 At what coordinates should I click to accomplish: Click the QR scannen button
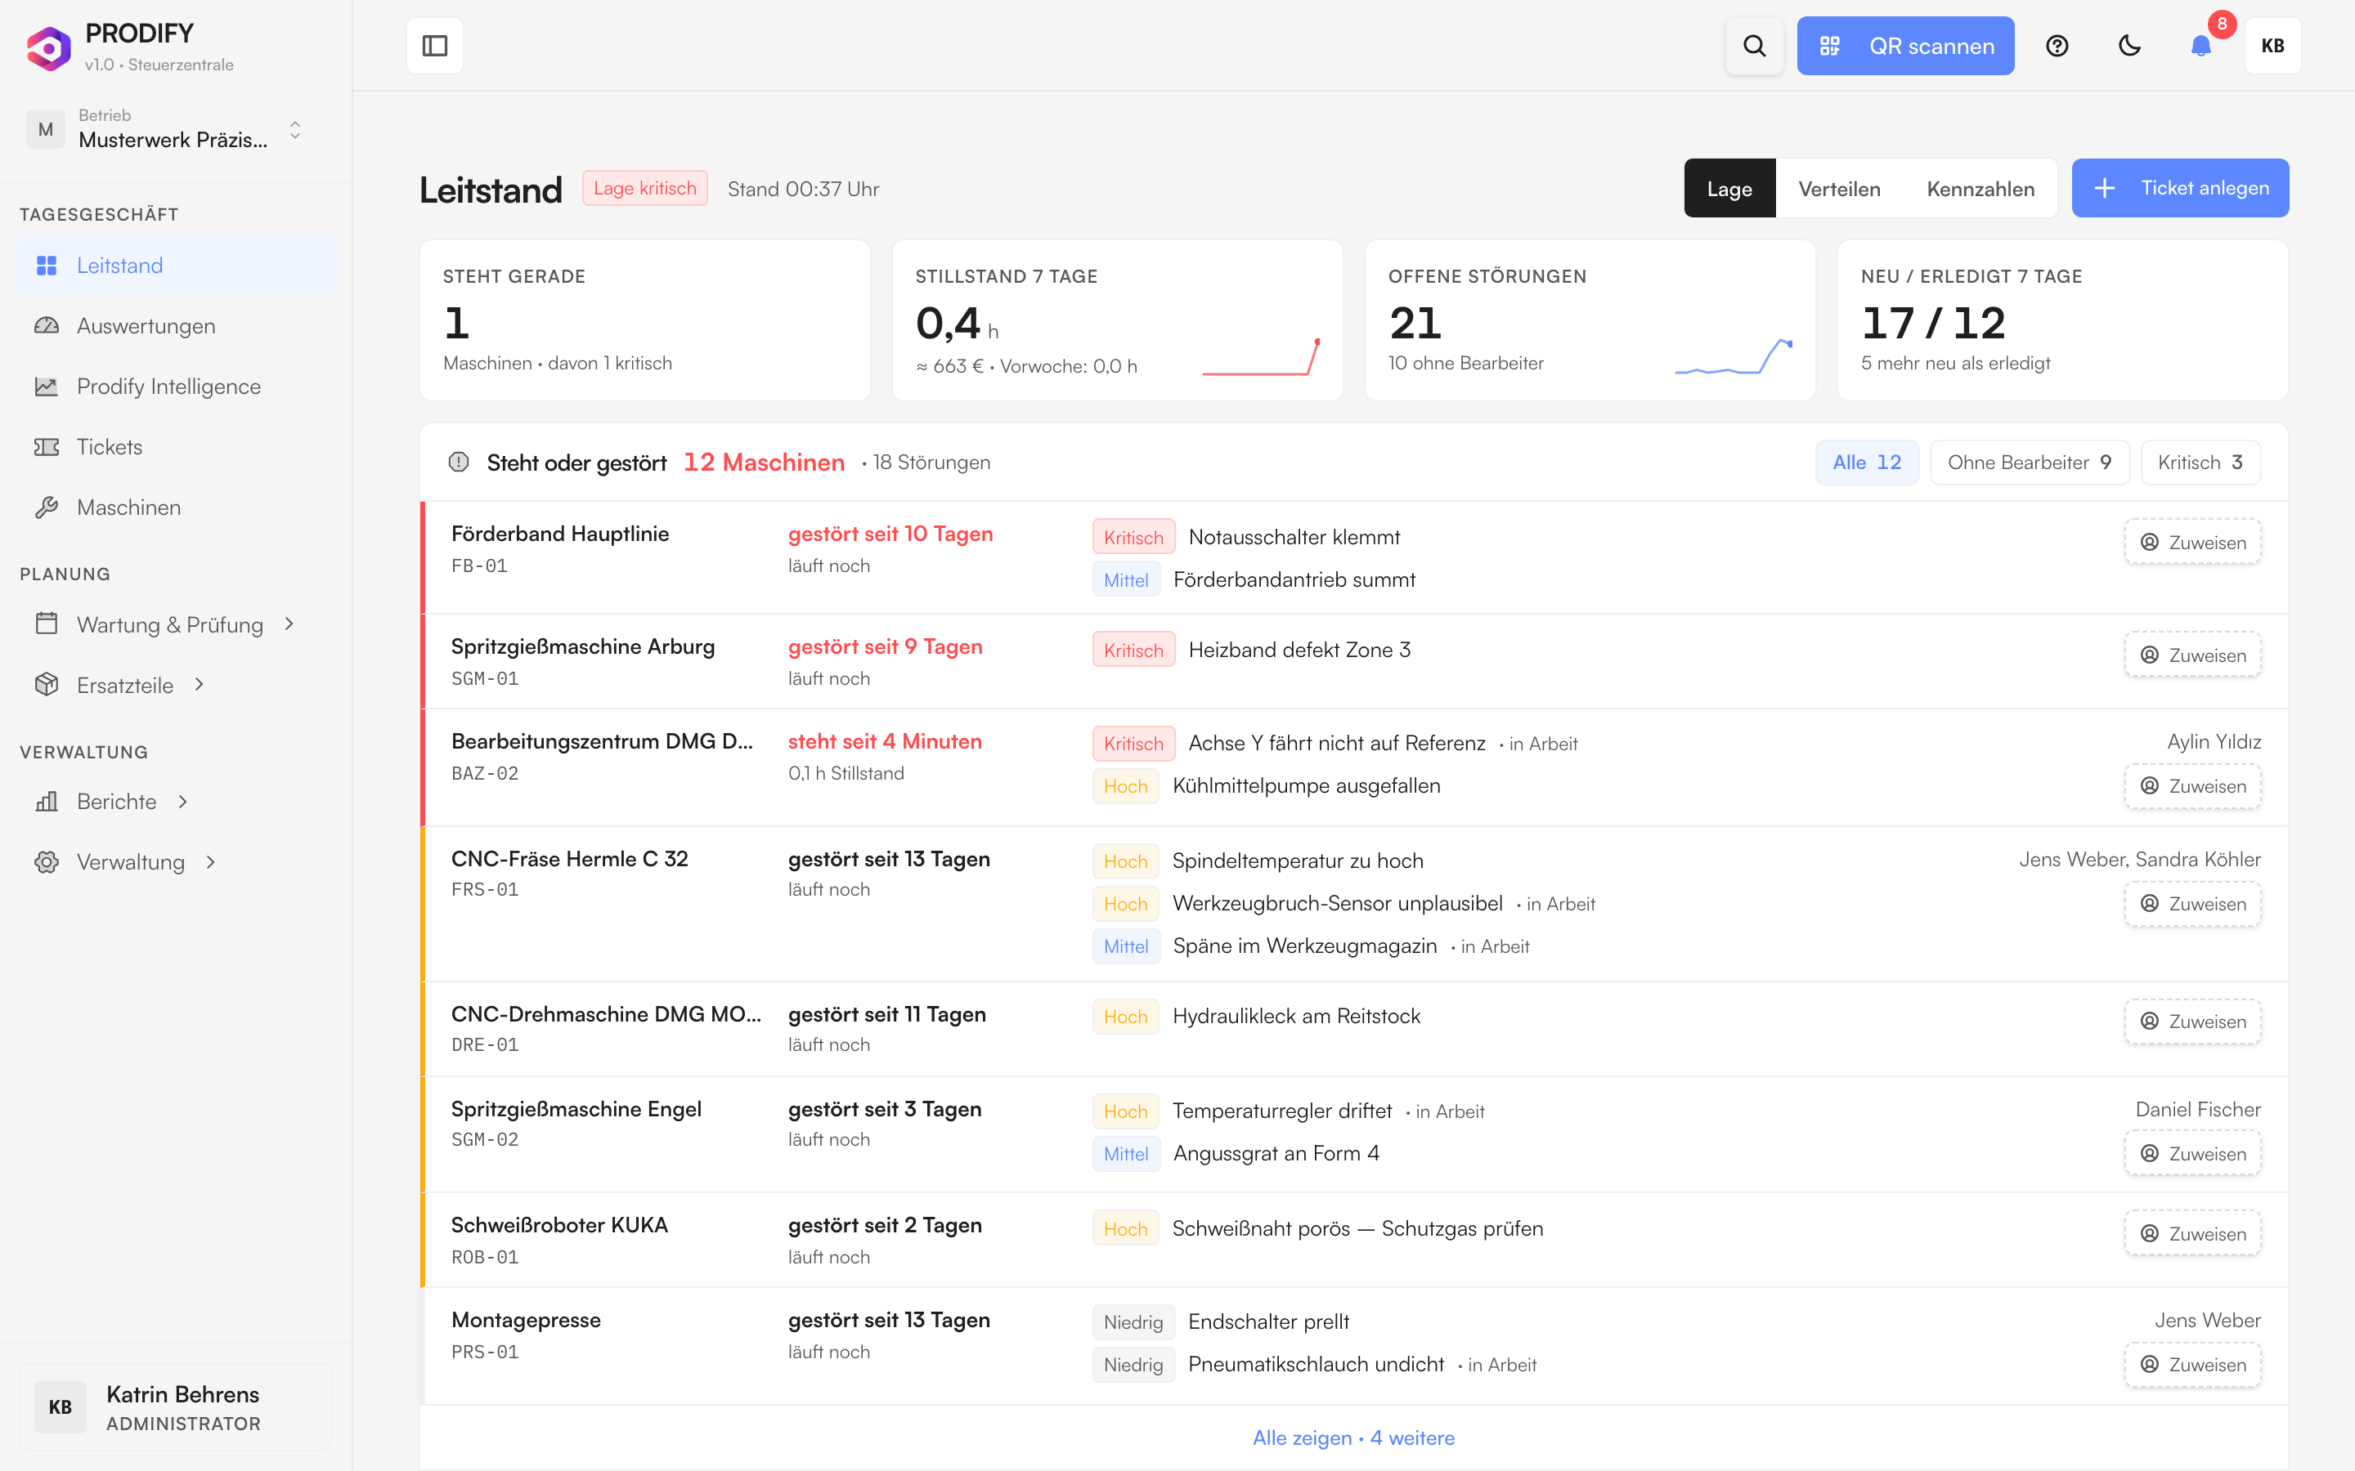(1905, 46)
